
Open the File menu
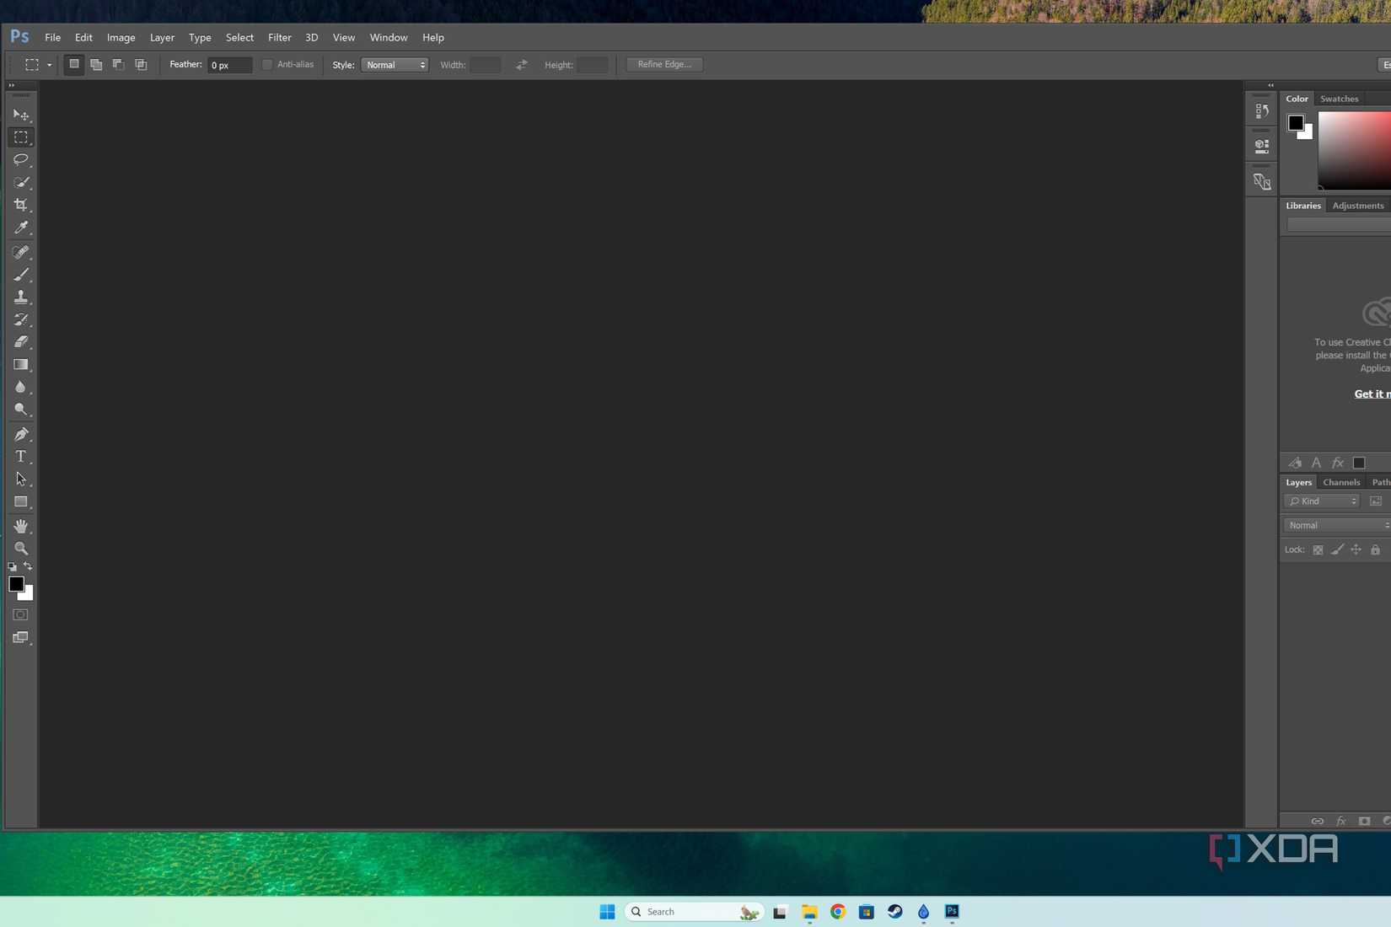(52, 37)
